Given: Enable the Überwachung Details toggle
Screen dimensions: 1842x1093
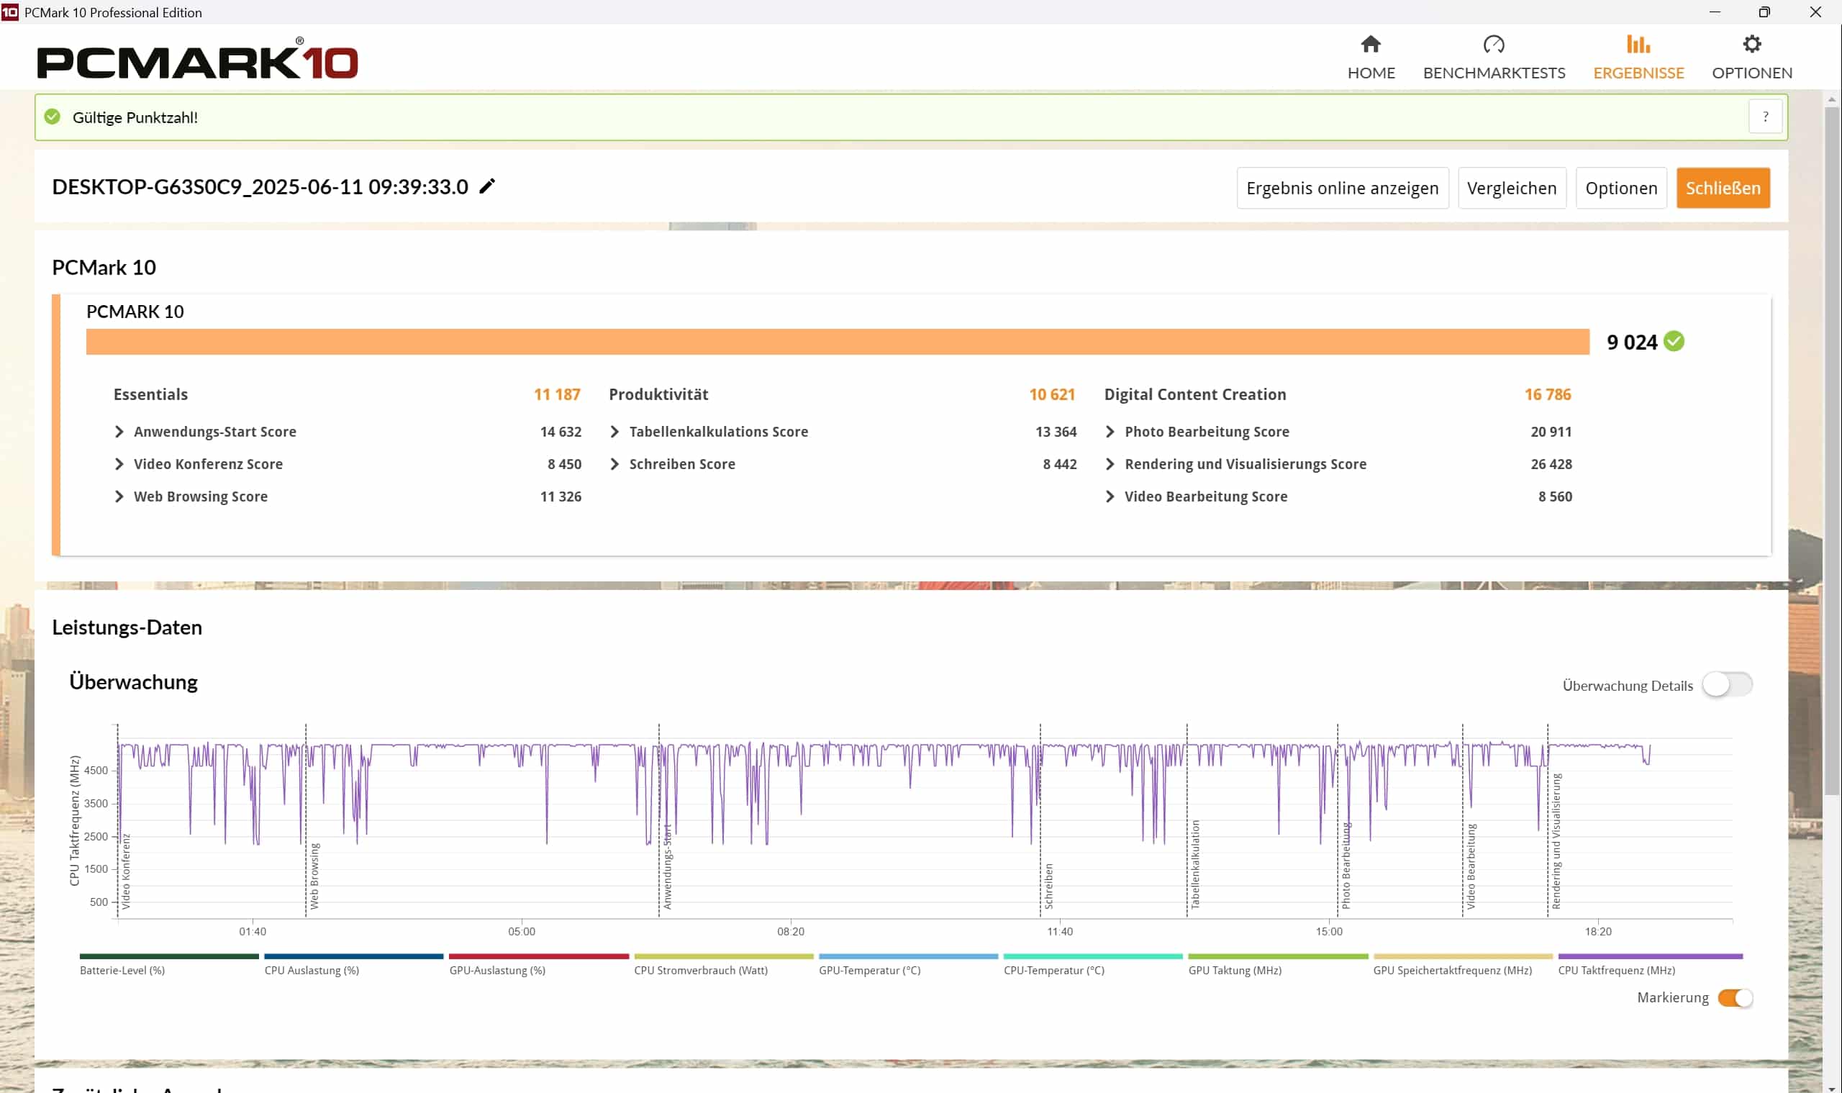Looking at the screenshot, I should [1726, 684].
